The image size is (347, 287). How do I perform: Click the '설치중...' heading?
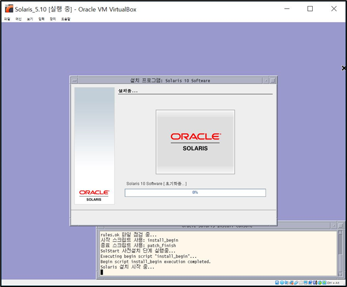click(128, 90)
